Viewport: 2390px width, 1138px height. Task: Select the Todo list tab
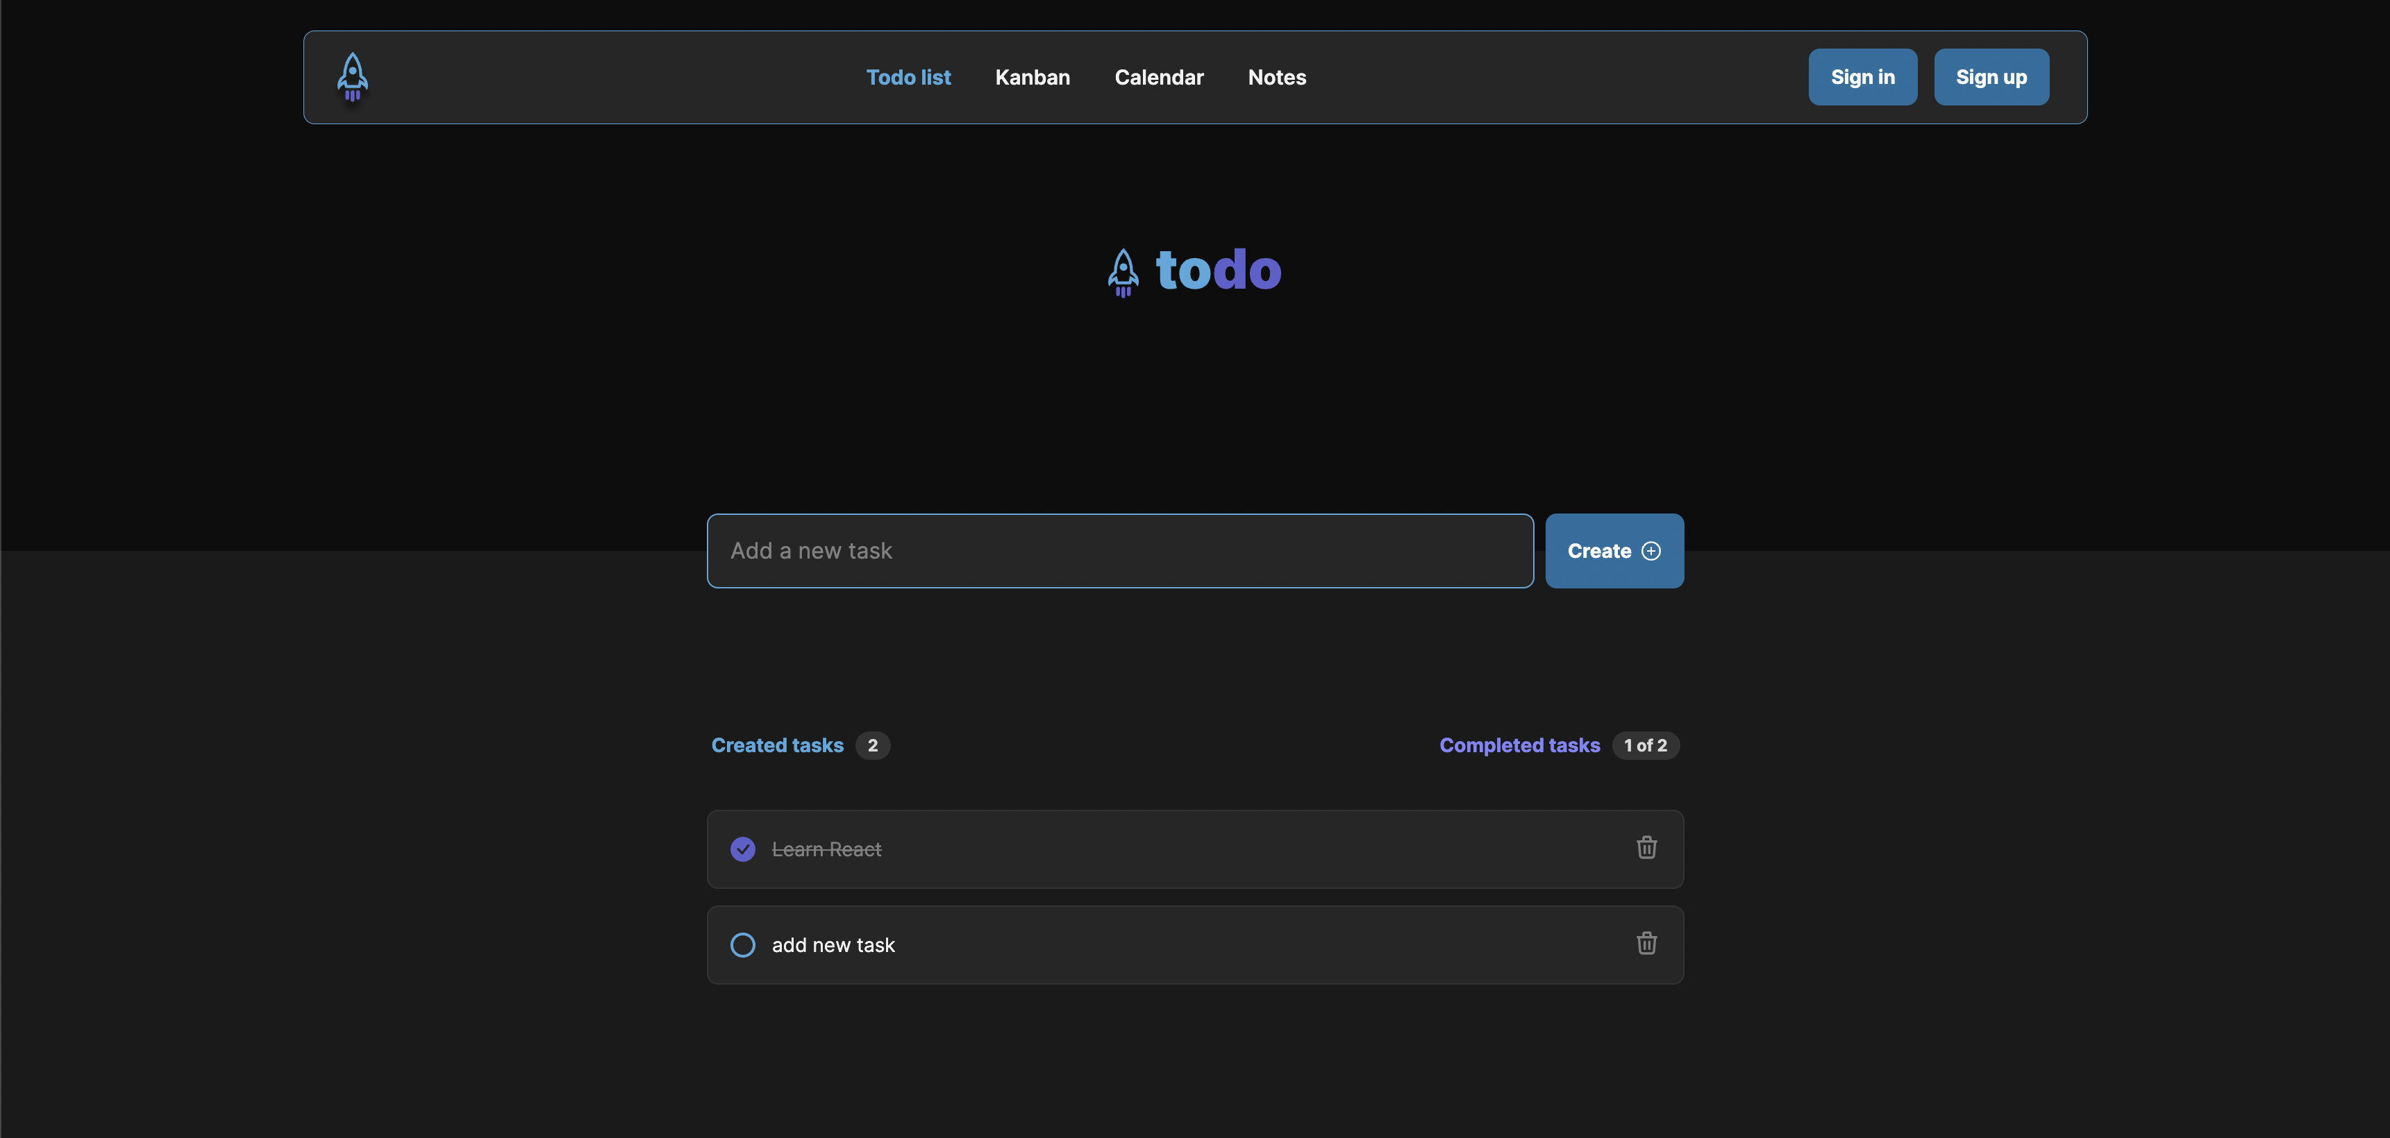[908, 77]
